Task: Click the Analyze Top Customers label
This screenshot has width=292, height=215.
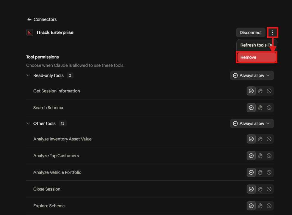Action: pyautogui.click(x=56, y=156)
